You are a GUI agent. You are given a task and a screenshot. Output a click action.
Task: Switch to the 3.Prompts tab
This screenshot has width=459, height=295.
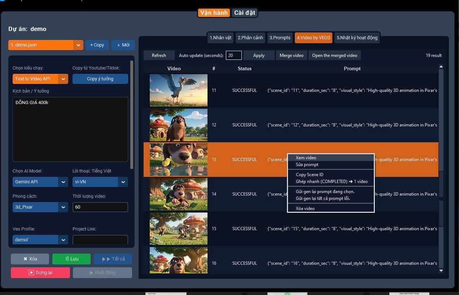click(280, 38)
